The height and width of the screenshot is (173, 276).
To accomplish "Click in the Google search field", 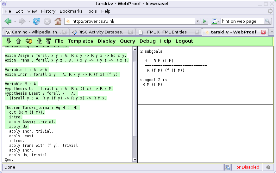I will coord(242,21).
